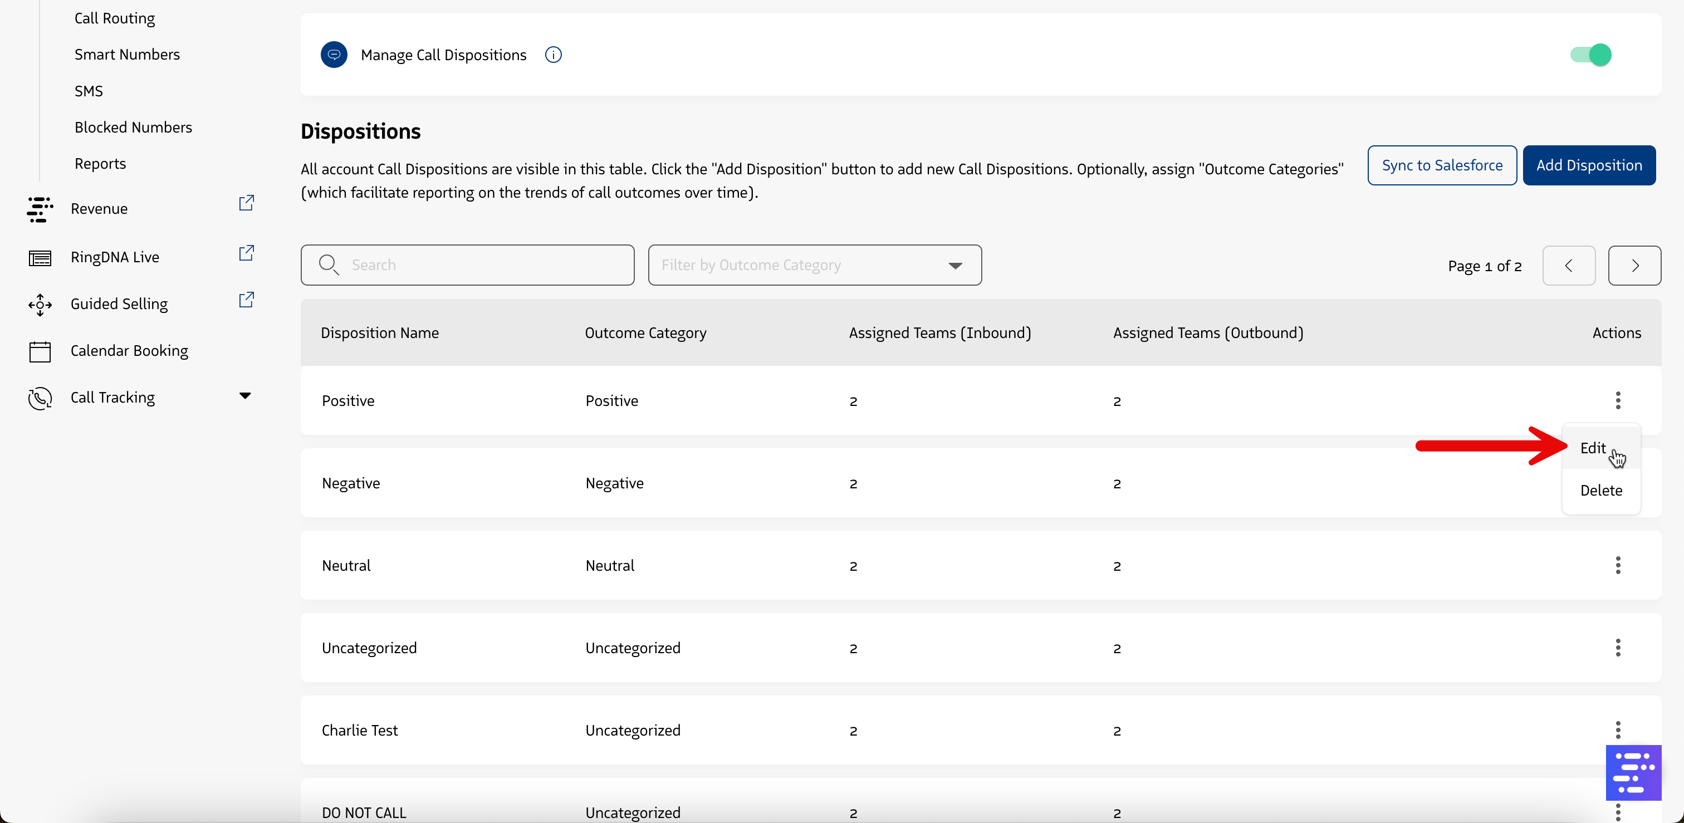1684x823 pixels.
Task: Open the Filter by Outcome Category dropdown
Action: (x=814, y=266)
